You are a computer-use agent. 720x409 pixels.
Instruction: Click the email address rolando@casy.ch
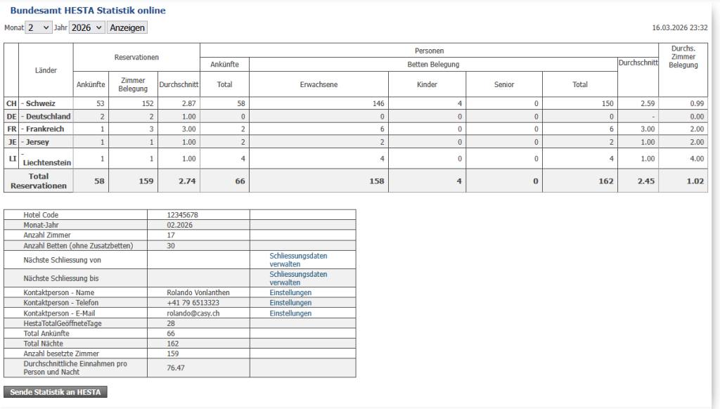click(193, 313)
